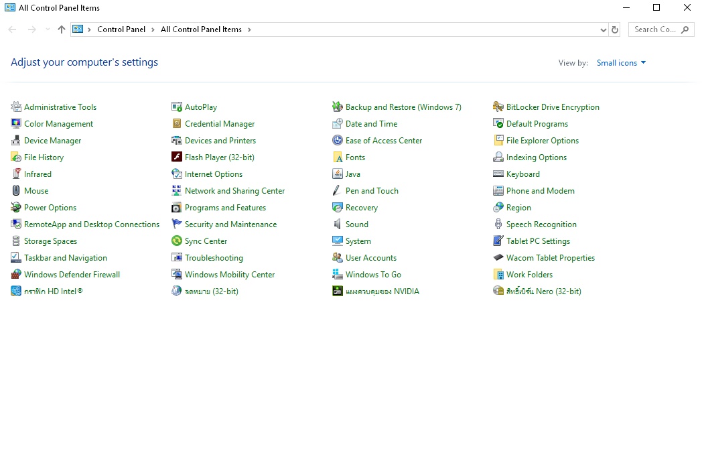Open the Windows Defender Firewall icon
Viewport: 702px width, 465px height.
click(x=16, y=274)
